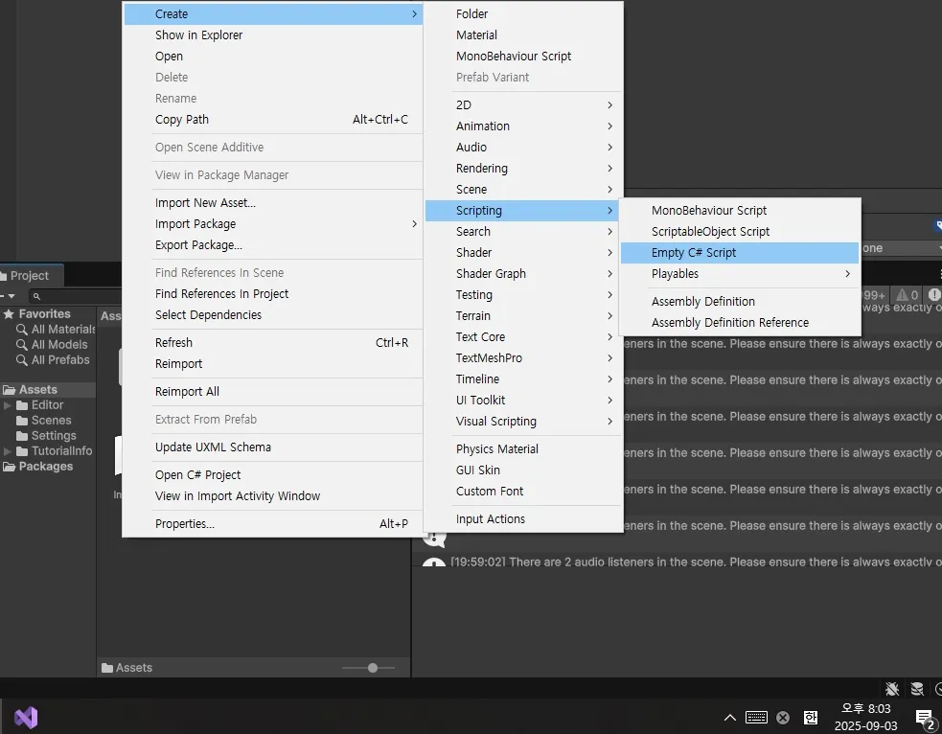Select the Scenes folder

pyautogui.click(x=44, y=421)
